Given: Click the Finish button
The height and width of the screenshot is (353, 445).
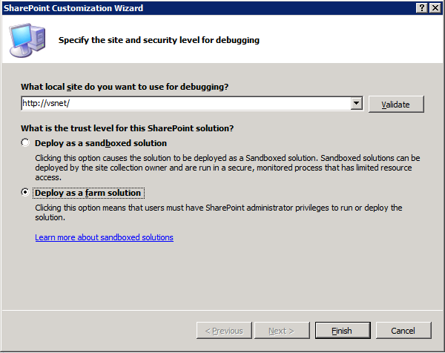Looking at the screenshot, I should pyautogui.click(x=343, y=331).
